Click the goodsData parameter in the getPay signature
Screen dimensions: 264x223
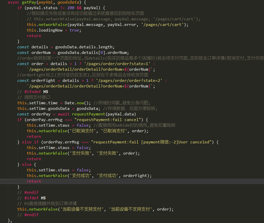tap(68, 2)
